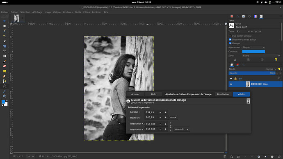283x159 pixels.
Task: Uncheck Show on-canvas editor
Action: pos(230,39)
